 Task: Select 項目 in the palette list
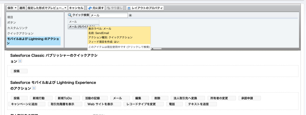pyautogui.click(x=10, y=17)
